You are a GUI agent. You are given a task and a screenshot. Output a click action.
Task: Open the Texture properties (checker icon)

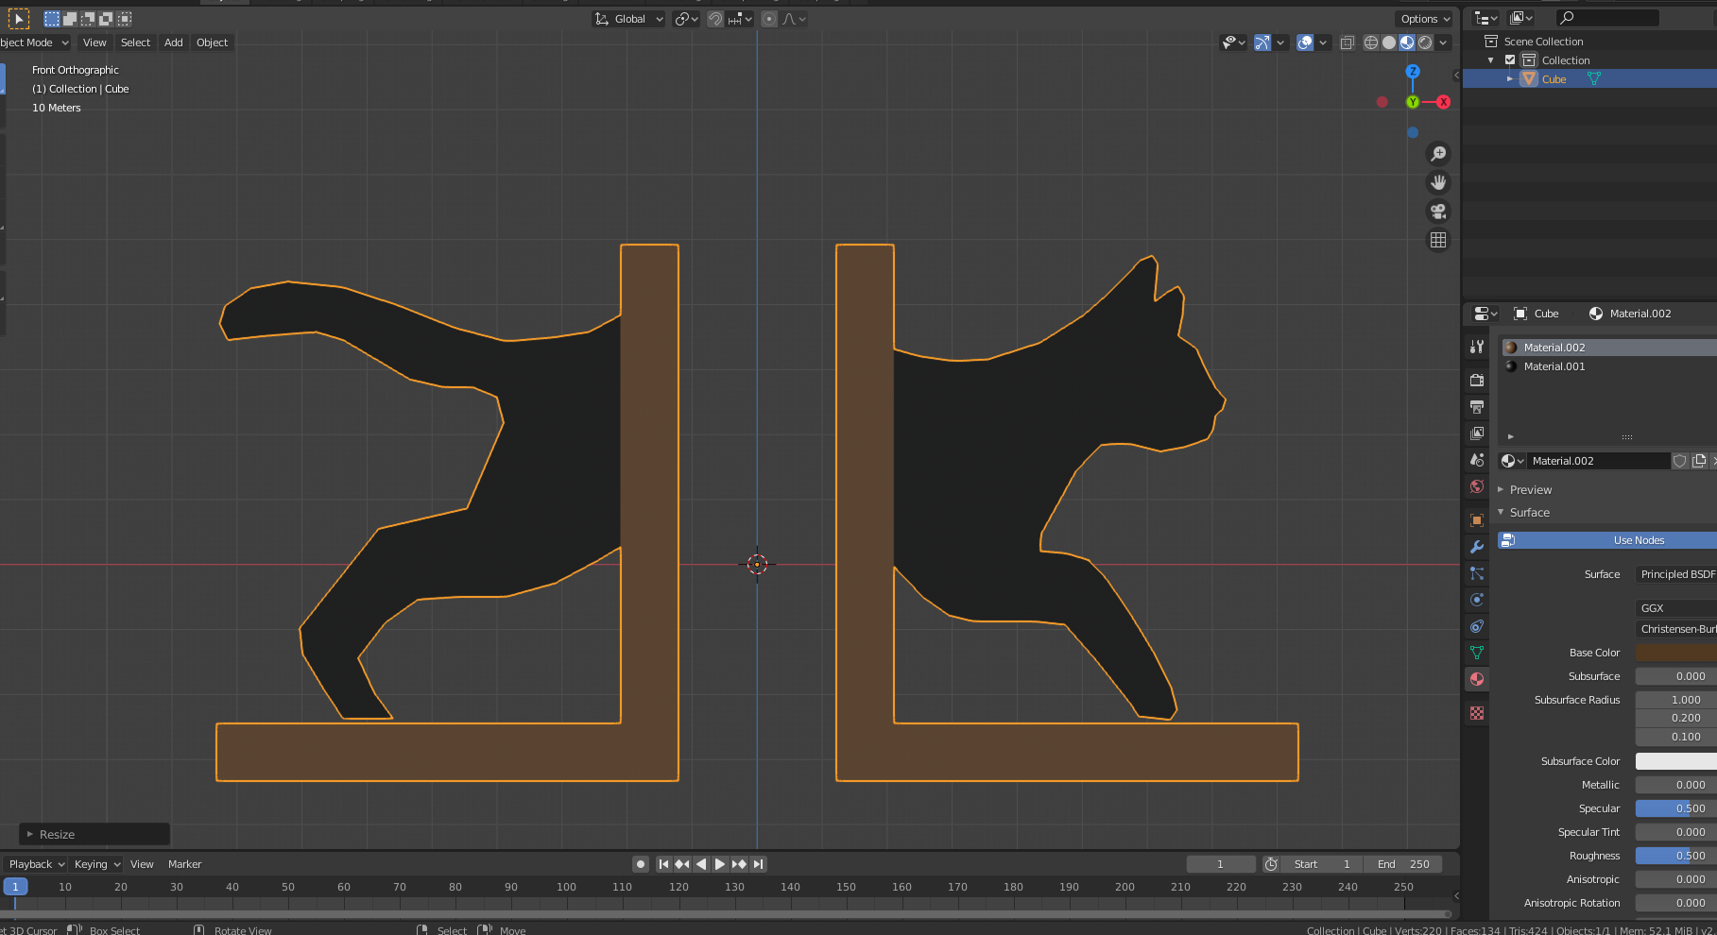click(1477, 713)
